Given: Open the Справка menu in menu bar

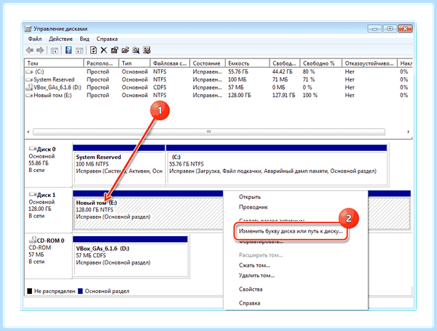Looking at the screenshot, I should 107,39.
